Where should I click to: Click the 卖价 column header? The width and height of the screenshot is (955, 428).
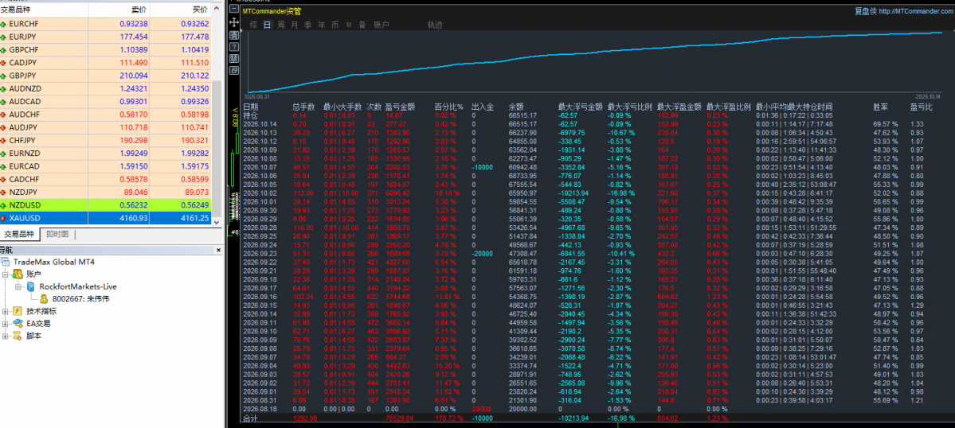(119, 10)
